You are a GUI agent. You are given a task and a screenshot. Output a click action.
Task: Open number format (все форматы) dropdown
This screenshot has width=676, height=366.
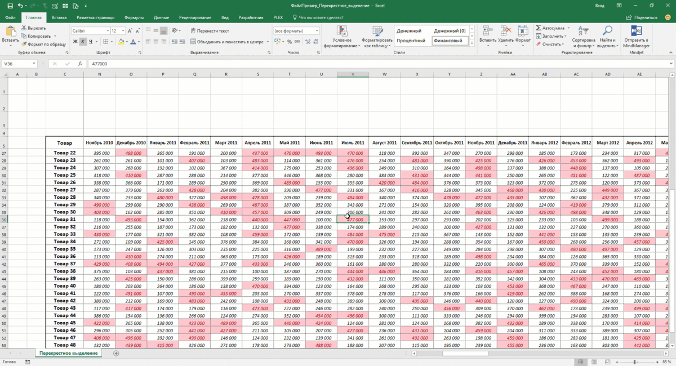click(x=317, y=30)
